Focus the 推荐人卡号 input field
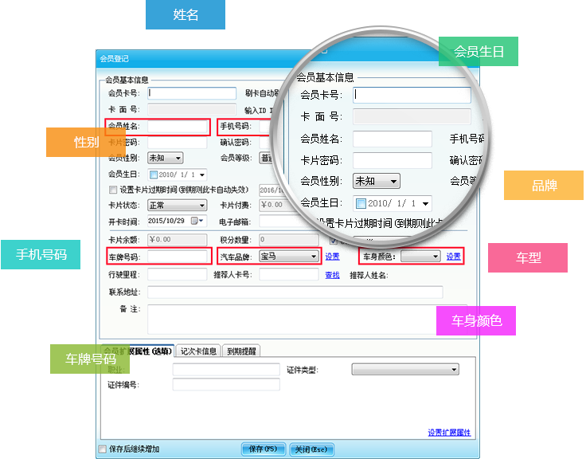 coord(289,274)
